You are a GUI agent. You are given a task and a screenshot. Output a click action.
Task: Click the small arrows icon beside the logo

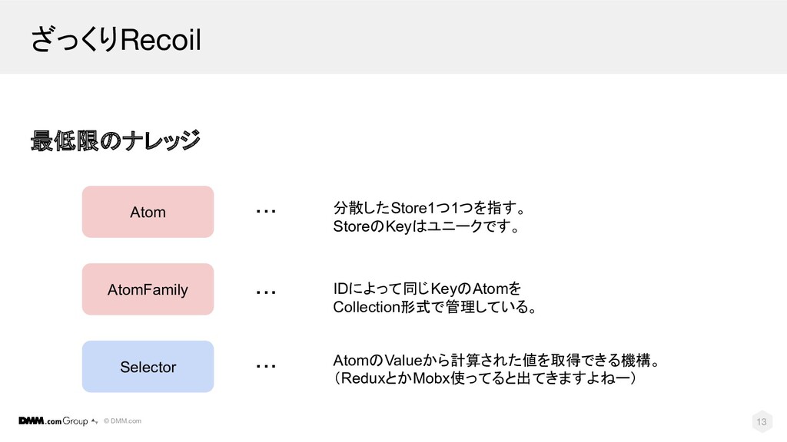pyautogui.click(x=95, y=421)
